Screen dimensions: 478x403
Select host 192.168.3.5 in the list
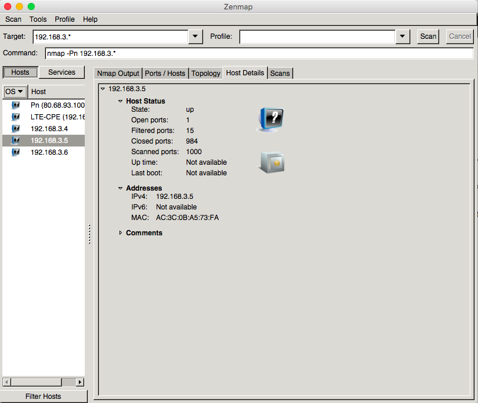pyautogui.click(x=44, y=141)
